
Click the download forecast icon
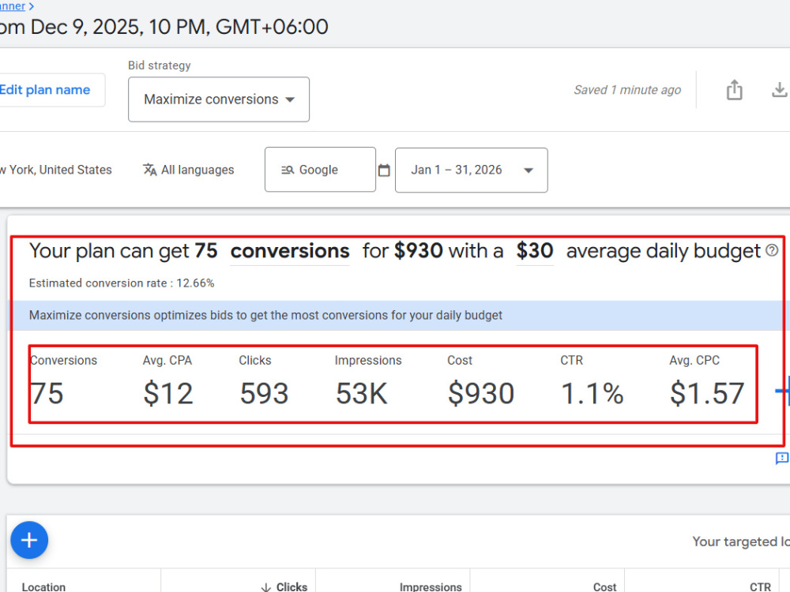pos(779,90)
